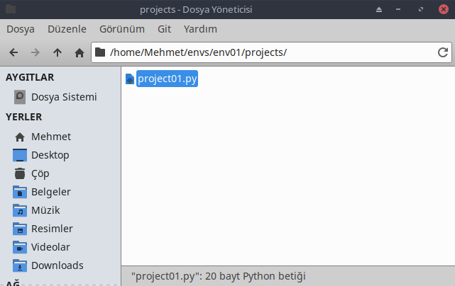Select the project01.py Python file icon

coord(130,79)
